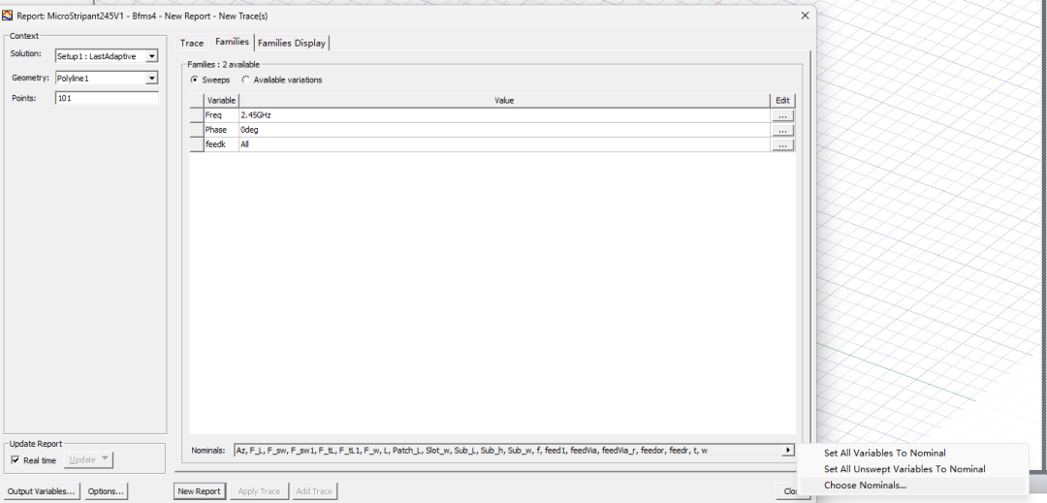The image size is (1047, 503).
Task: Click the Points input field
Action: point(106,99)
